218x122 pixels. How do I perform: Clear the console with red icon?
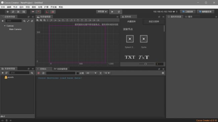pyautogui.click(x=39, y=73)
